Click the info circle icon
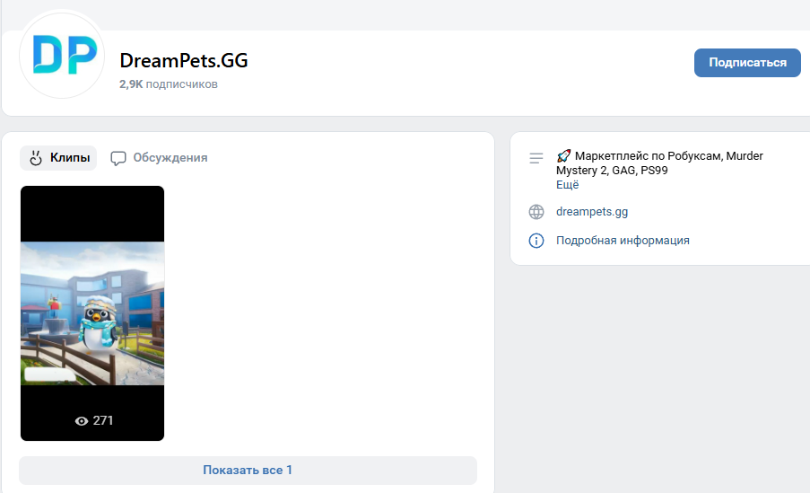This screenshot has height=493, width=810. (536, 241)
